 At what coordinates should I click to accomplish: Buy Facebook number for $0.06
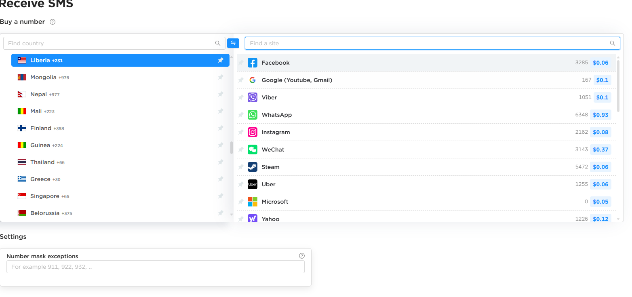(x=600, y=63)
